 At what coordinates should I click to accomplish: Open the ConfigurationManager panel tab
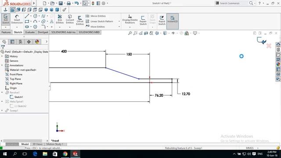21,42
